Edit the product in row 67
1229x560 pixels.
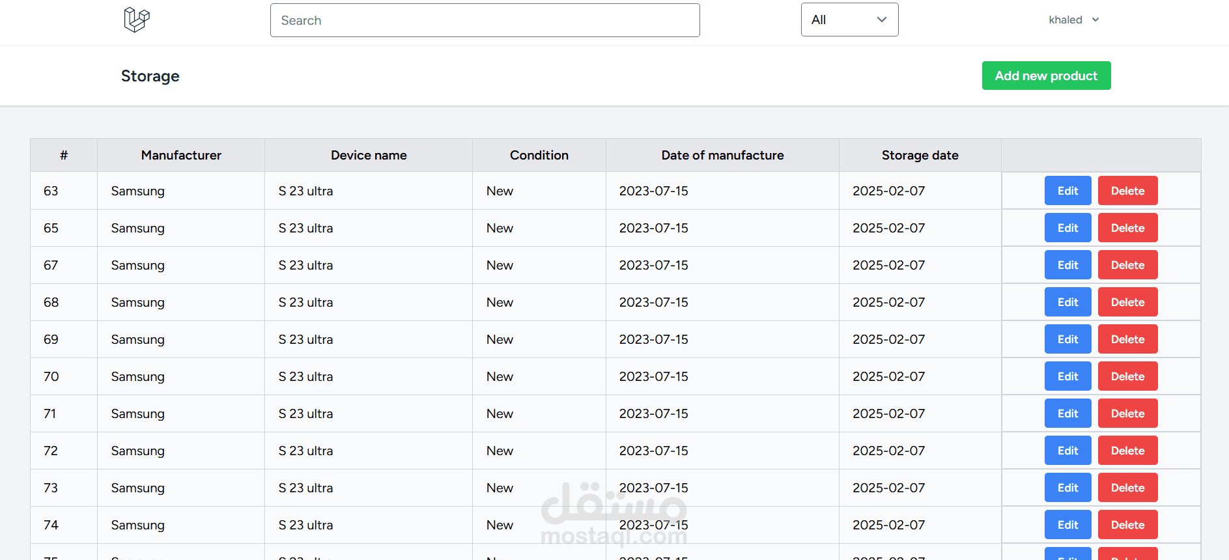pyautogui.click(x=1067, y=265)
